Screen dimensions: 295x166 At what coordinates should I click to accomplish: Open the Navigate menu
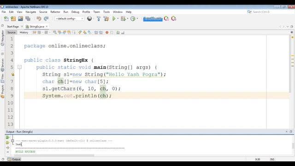click(31, 12)
